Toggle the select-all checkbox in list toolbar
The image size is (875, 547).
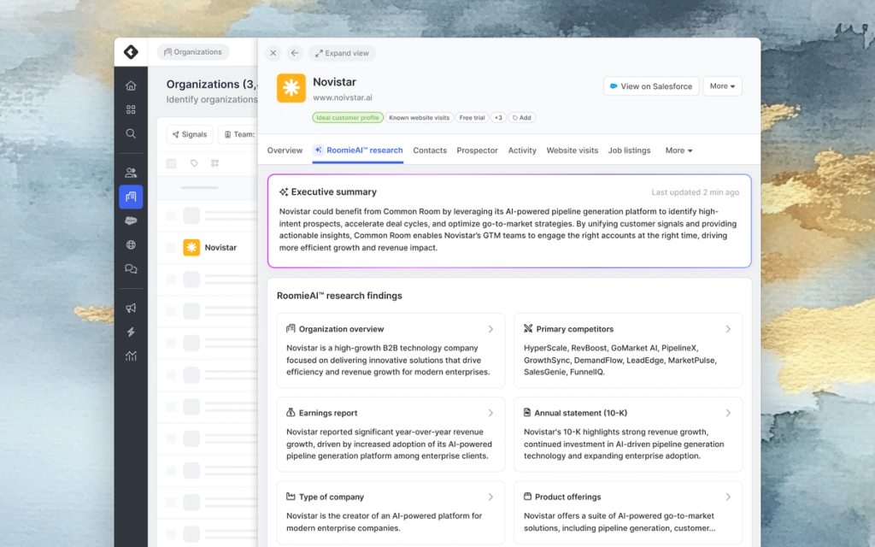point(171,163)
